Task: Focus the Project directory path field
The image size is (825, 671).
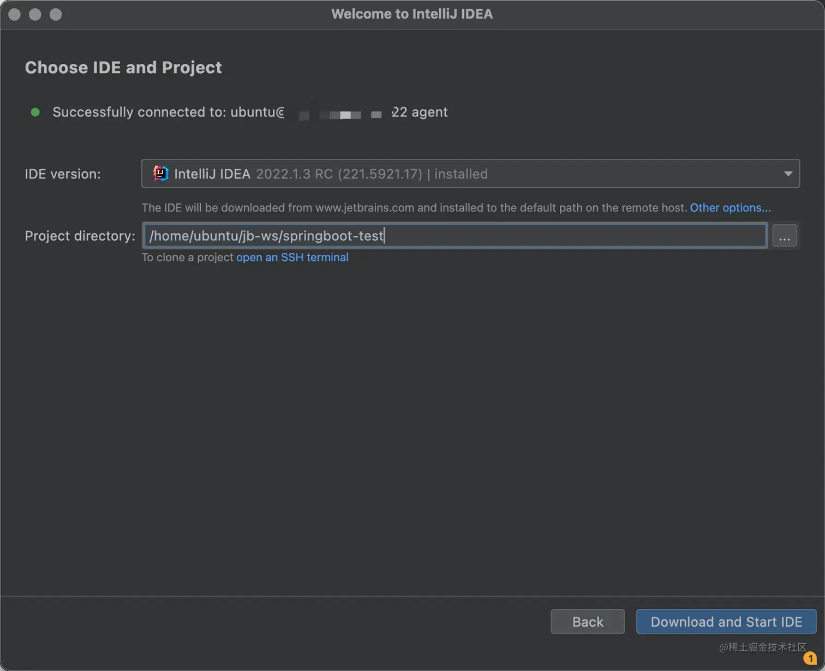Action: click(x=455, y=236)
